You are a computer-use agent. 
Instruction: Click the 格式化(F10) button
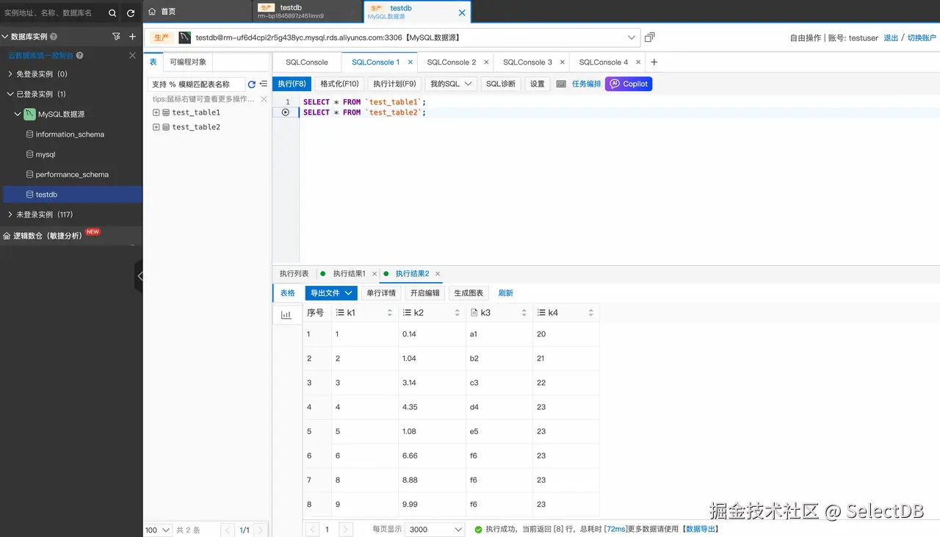339,84
